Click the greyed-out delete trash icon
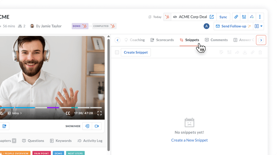This screenshot has height=155, width=277. pos(260,52)
